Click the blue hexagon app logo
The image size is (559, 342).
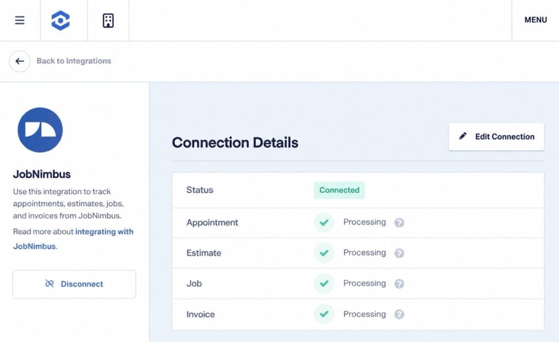pos(61,20)
